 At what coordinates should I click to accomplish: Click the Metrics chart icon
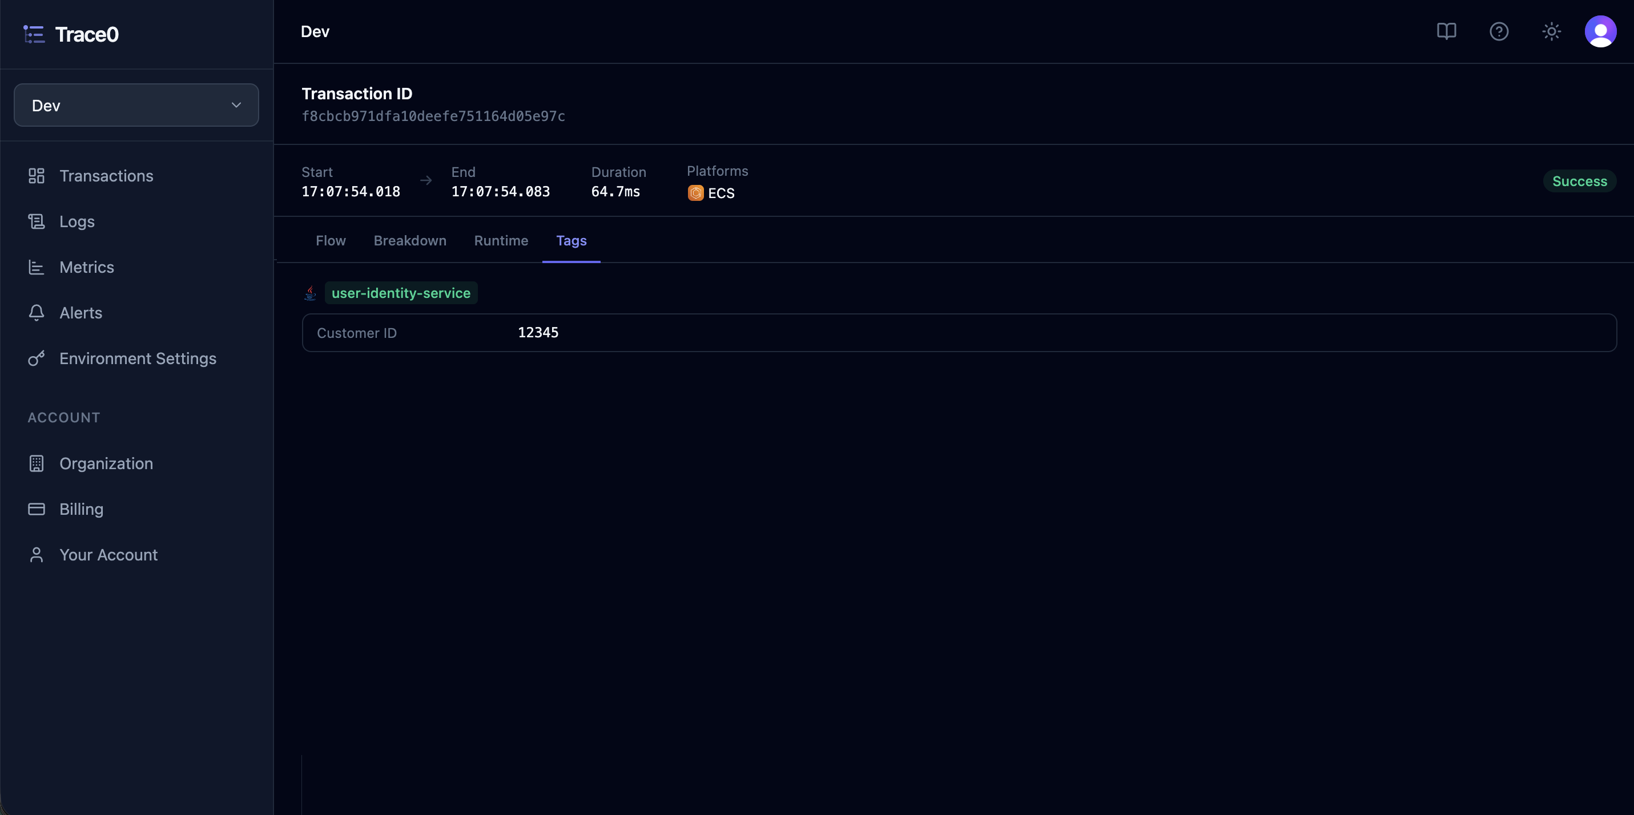[36, 267]
